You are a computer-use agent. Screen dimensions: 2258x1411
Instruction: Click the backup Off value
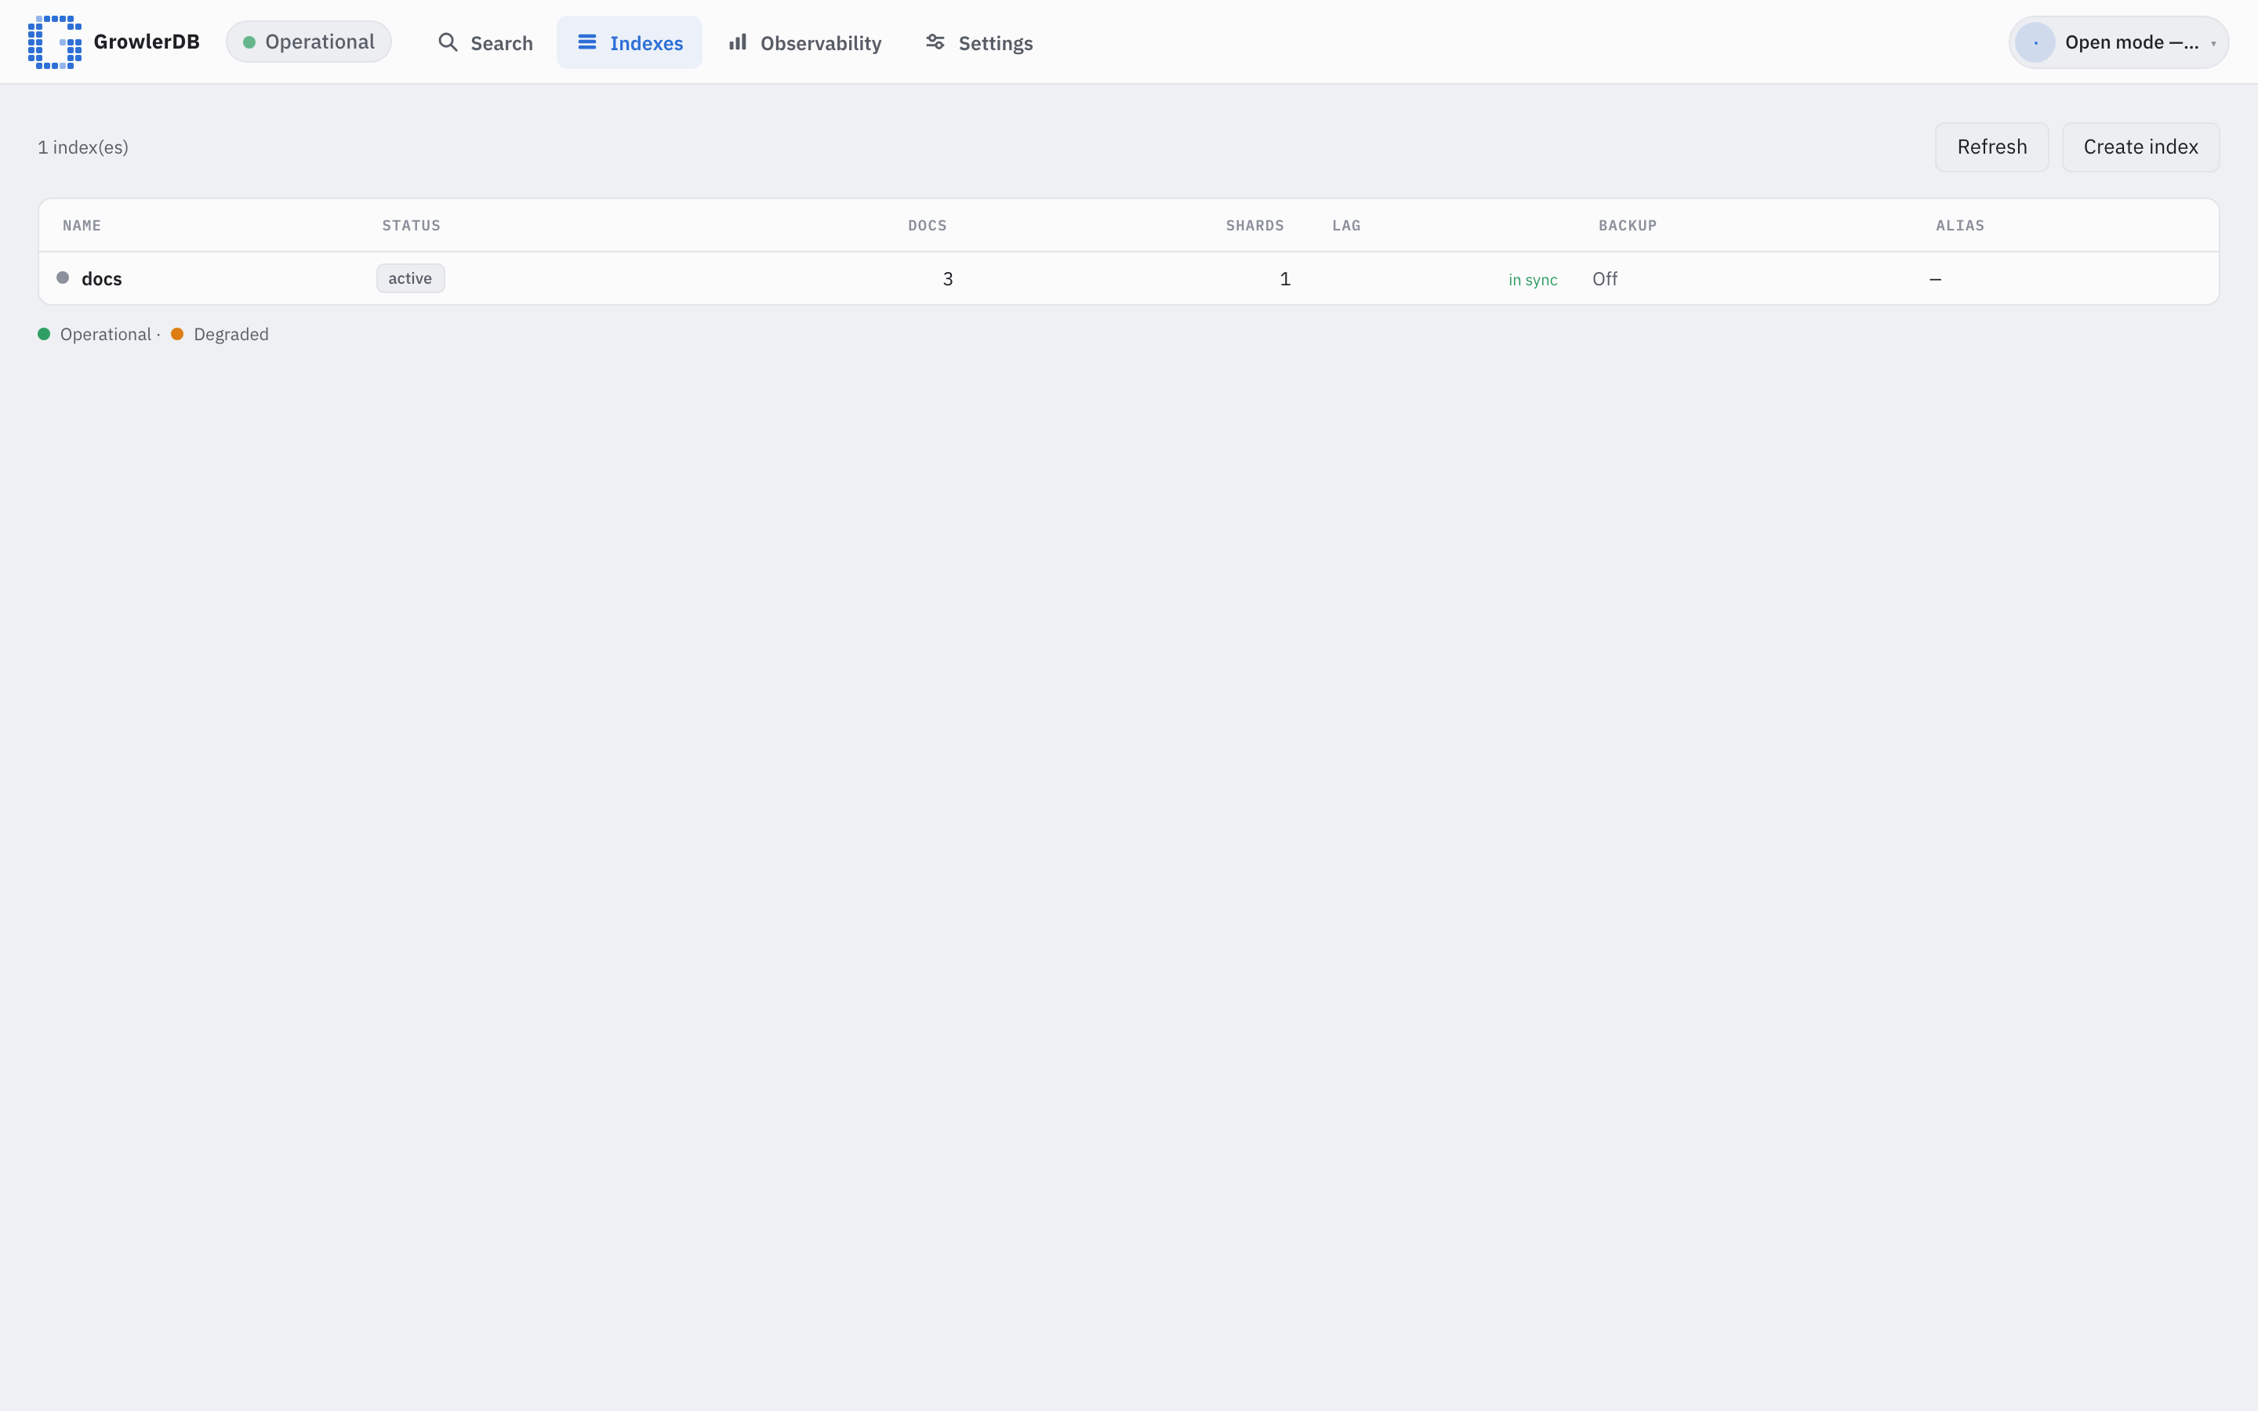coord(1605,279)
